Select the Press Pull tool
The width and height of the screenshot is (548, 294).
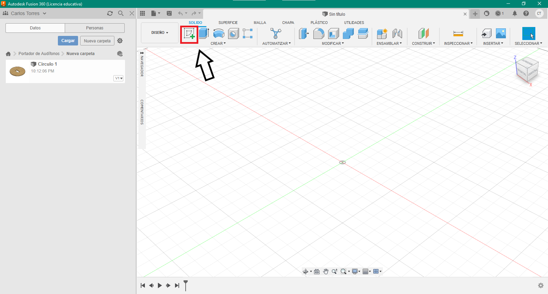click(304, 34)
